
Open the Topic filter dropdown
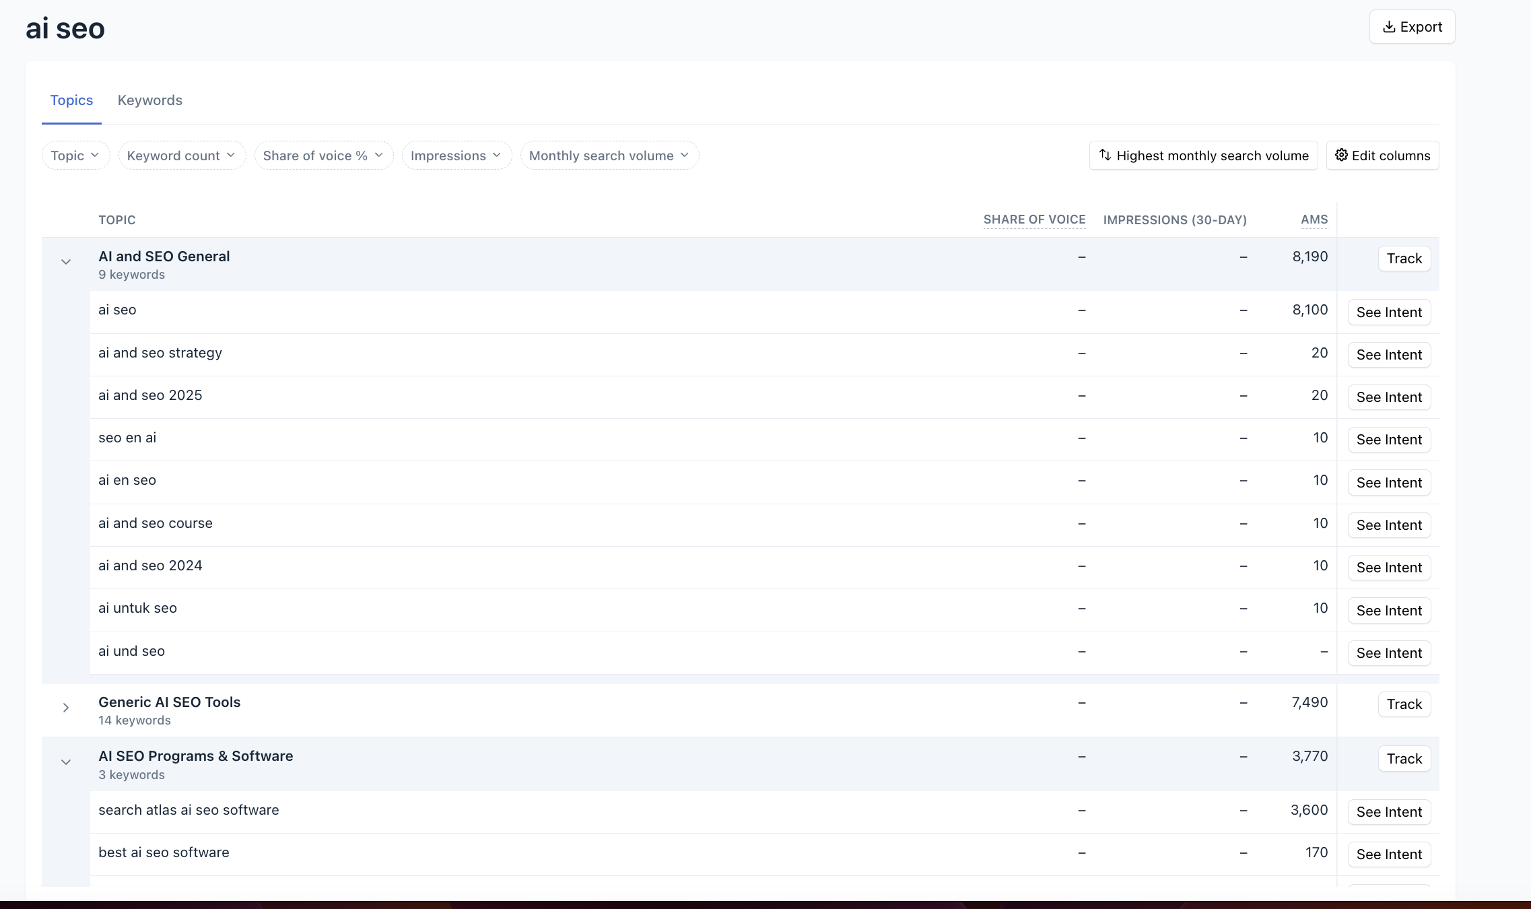pyautogui.click(x=75, y=156)
